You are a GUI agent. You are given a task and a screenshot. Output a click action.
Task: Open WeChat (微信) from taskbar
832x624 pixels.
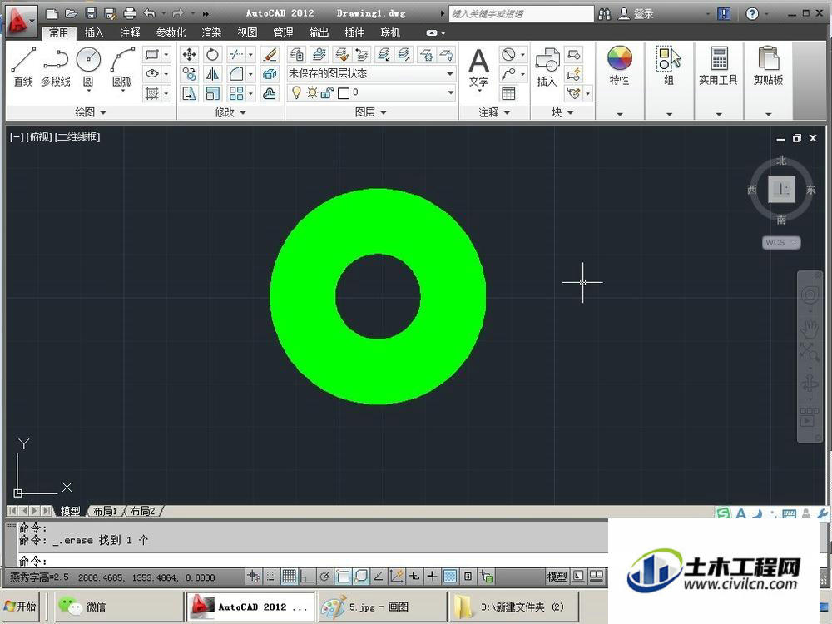pyautogui.click(x=118, y=607)
